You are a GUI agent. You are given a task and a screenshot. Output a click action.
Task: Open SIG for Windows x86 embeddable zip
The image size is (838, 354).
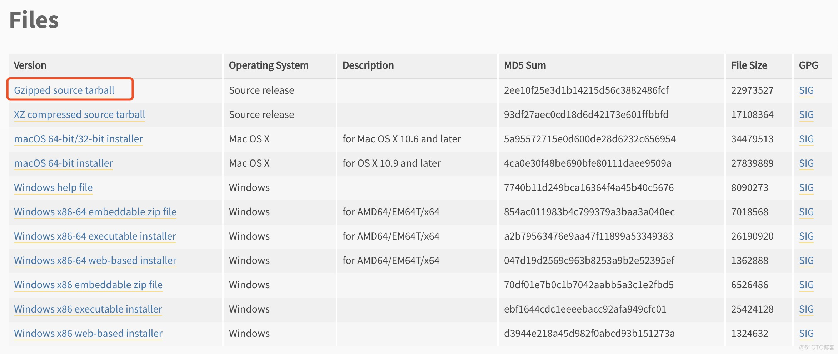click(806, 285)
